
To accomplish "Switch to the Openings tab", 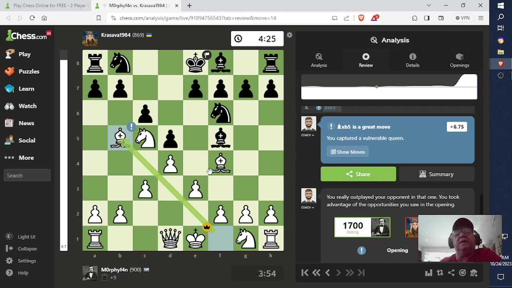I will pyautogui.click(x=459, y=60).
